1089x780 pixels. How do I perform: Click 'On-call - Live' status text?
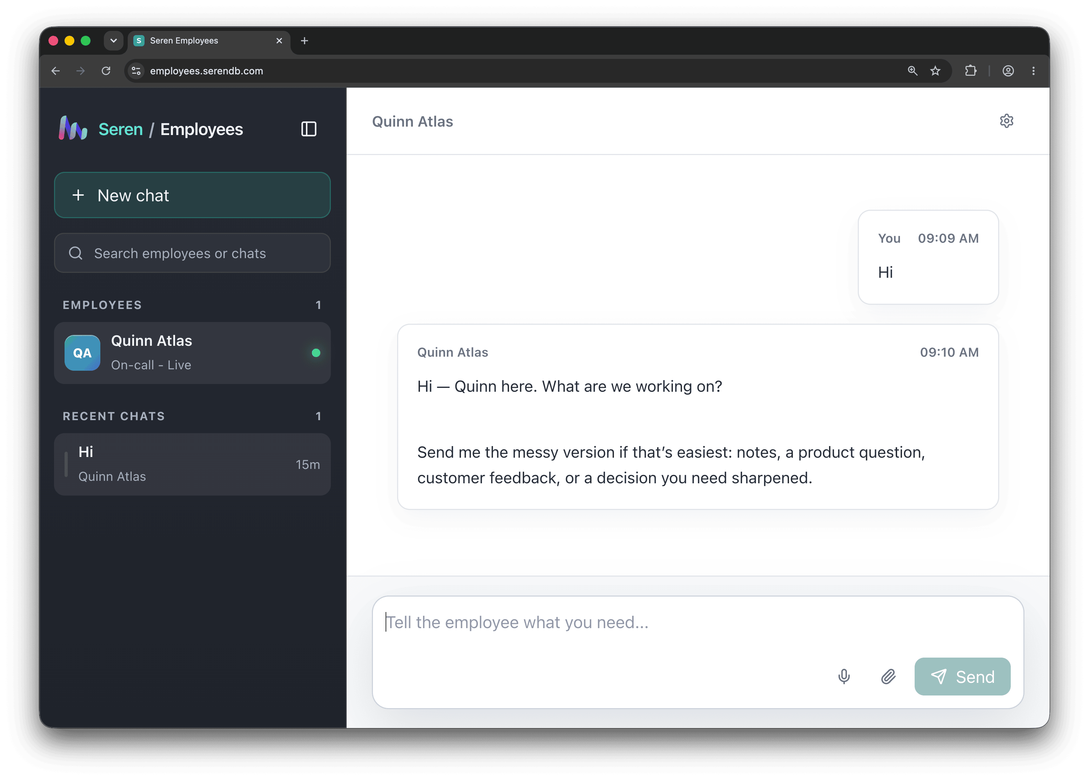point(151,365)
